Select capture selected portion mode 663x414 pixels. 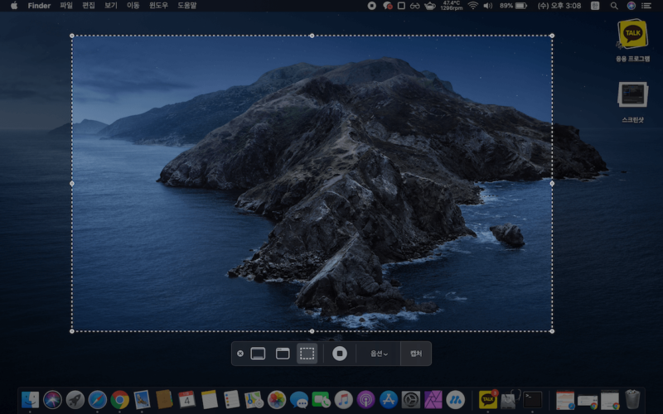tap(307, 354)
